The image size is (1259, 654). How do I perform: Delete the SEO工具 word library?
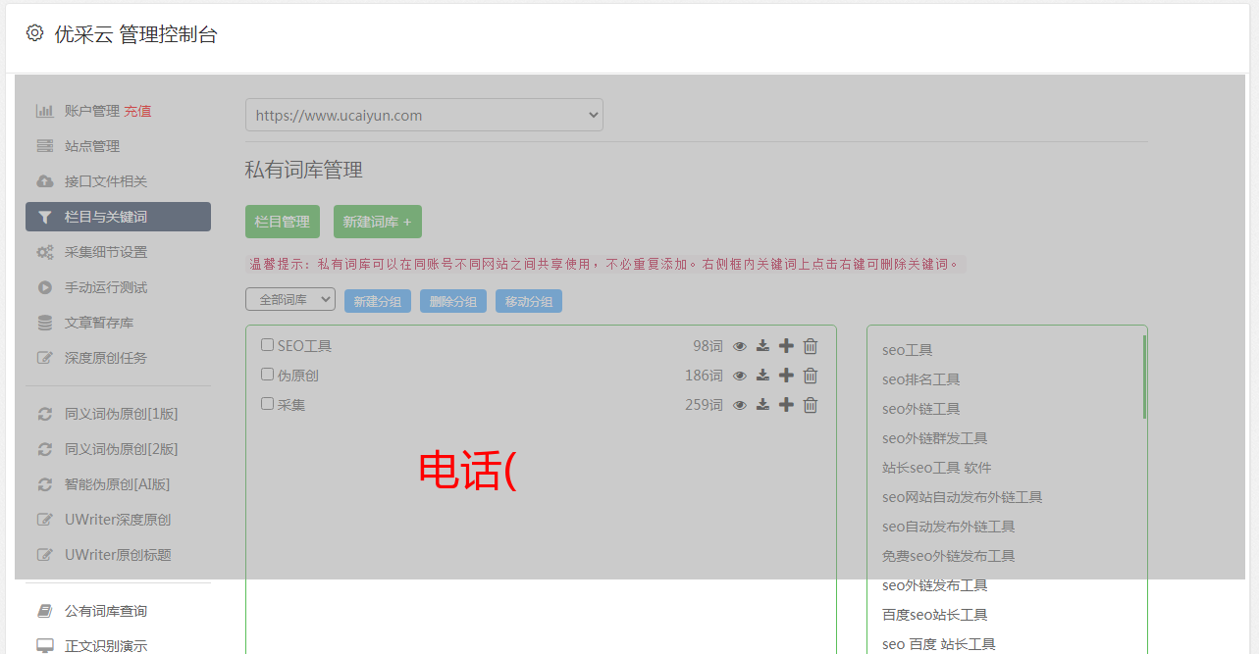coord(811,346)
